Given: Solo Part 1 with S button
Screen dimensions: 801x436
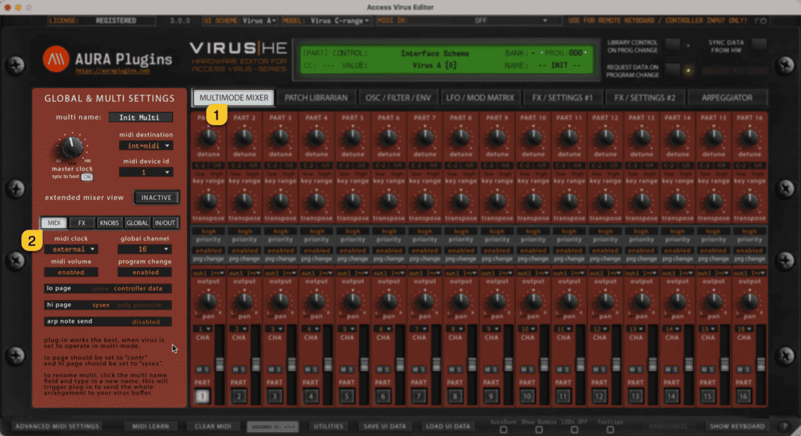Looking at the screenshot, I should coord(207,369).
